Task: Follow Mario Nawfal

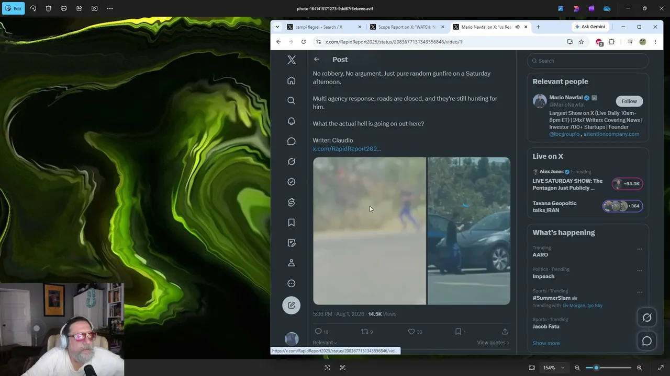Action: tap(629, 101)
